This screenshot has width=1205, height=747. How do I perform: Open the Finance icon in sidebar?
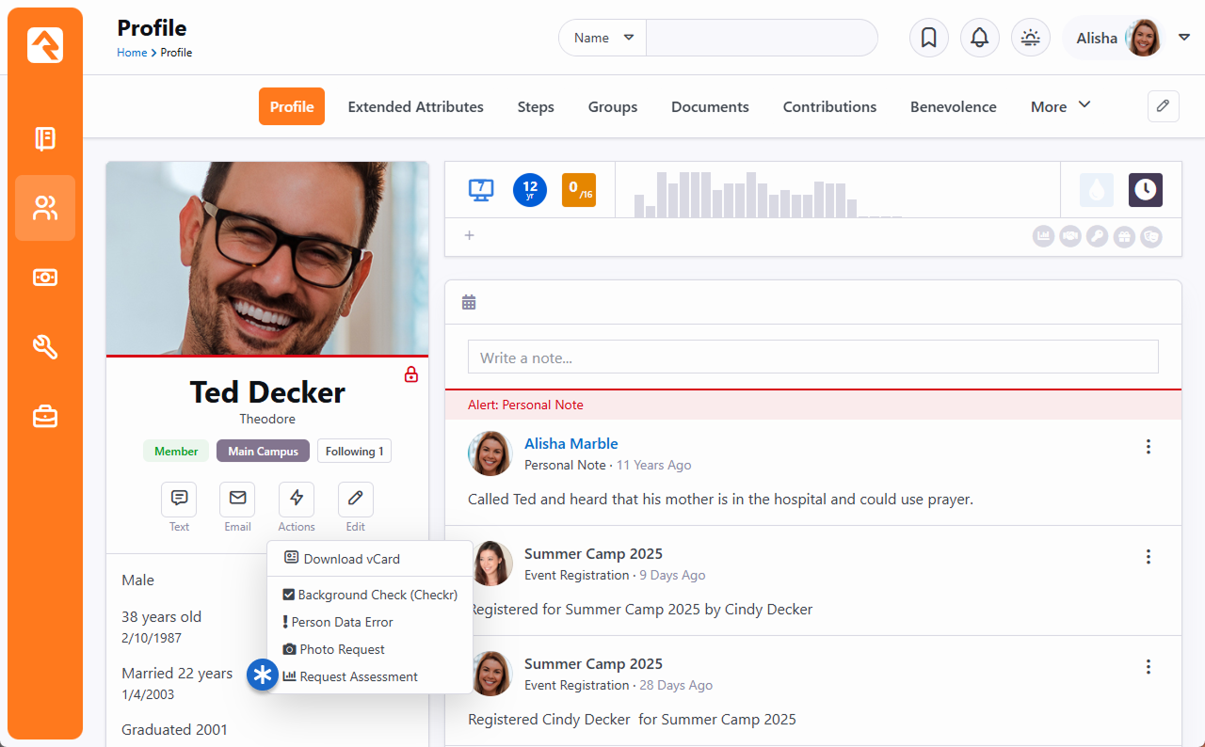[45, 278]
